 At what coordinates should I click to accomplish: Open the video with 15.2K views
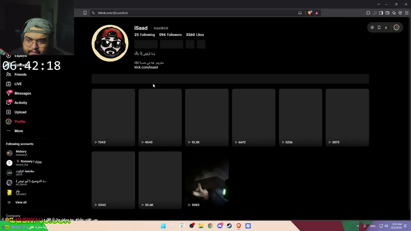click(x=207, y=117)
